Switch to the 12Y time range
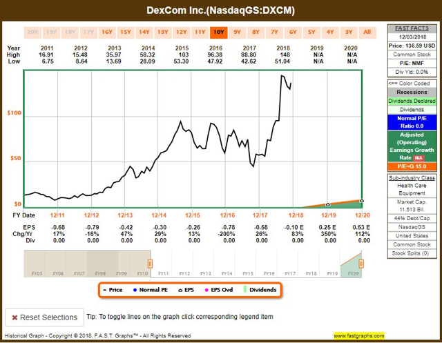The height and width of the screenshot is (343, 442). 182,32
